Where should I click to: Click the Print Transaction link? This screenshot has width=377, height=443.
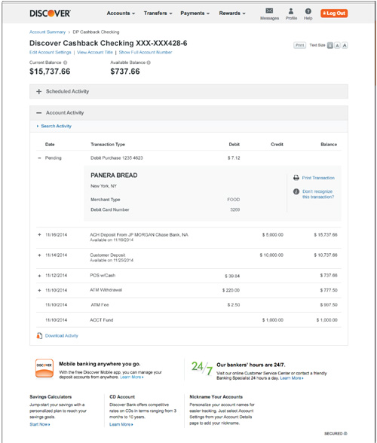point(318,178)
